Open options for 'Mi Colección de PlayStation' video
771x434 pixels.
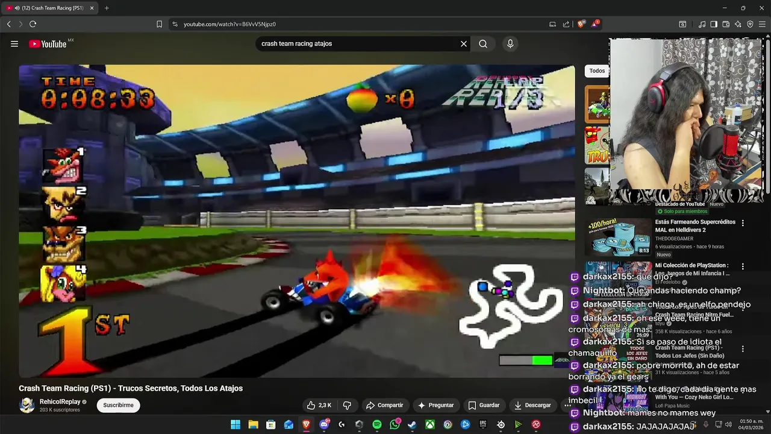tap(743, 266)
